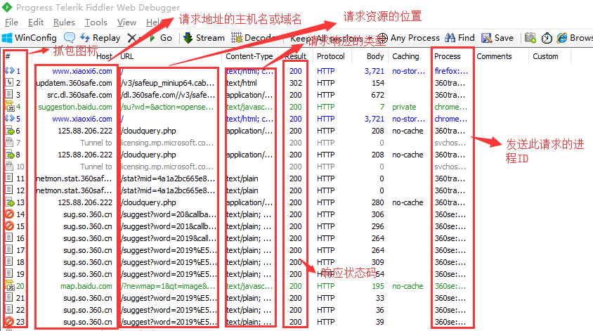
Task: Sort by the Caching column header
Action: pos(405,56)
